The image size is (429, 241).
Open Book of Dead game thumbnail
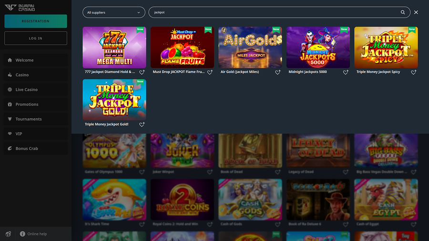pos(250,151)
